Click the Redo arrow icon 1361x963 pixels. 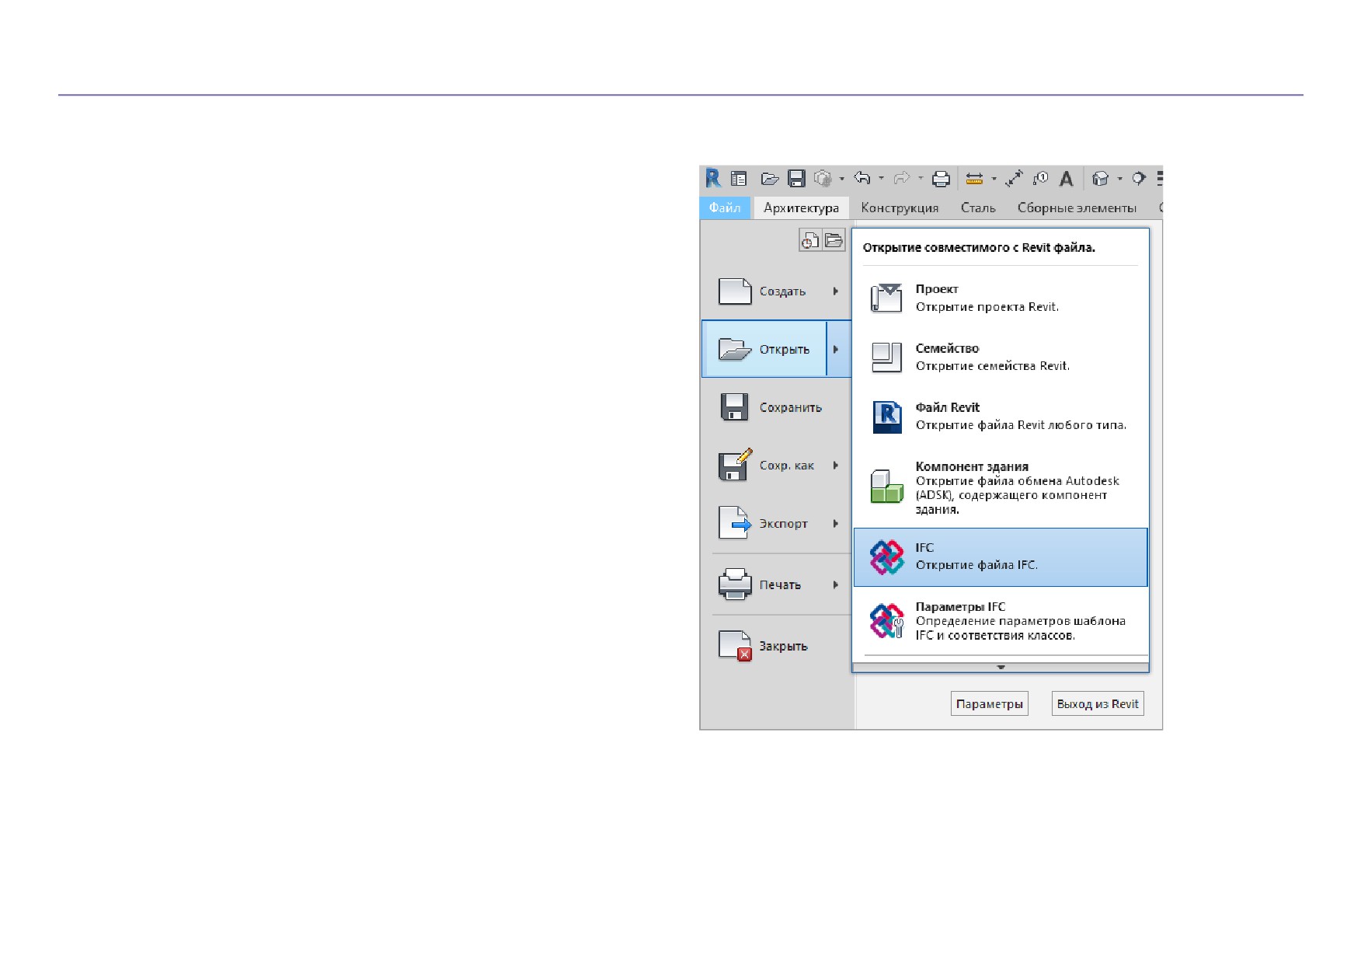coord(901,178)
